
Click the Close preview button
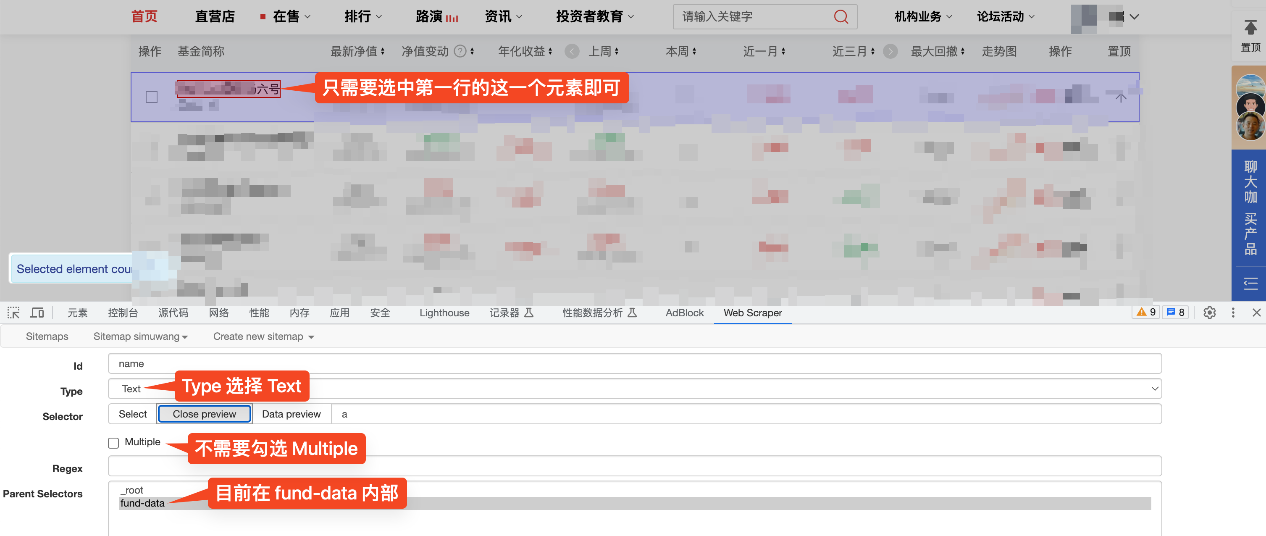point(204,414)
